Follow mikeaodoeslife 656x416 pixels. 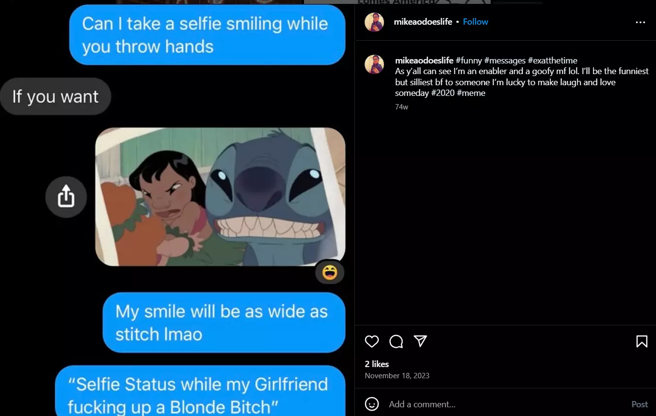pos(475,22)
